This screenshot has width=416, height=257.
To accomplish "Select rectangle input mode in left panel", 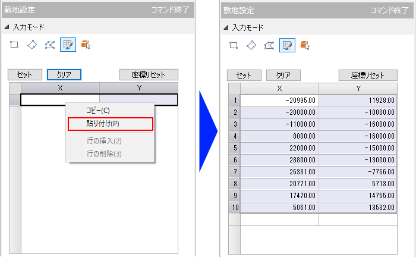I will point(15,45).
